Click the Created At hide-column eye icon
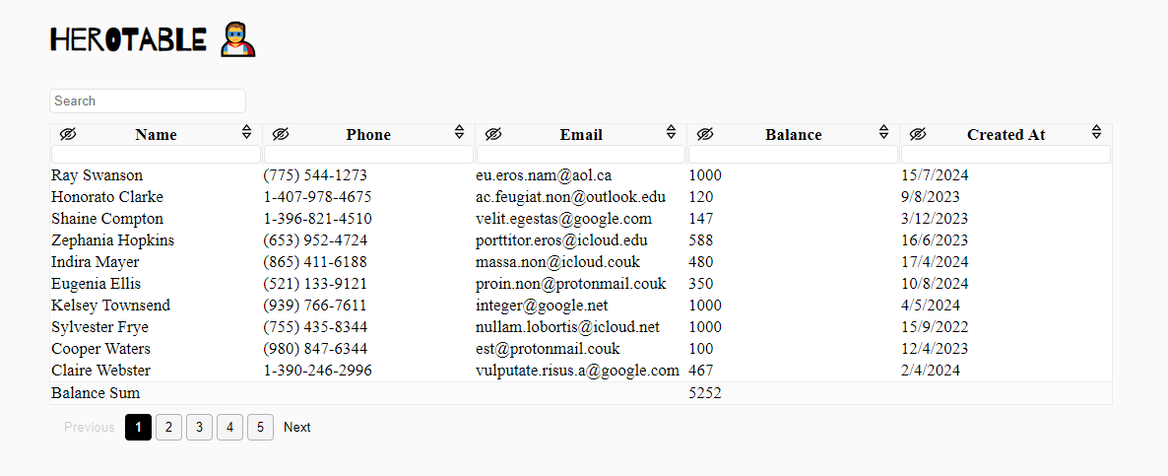1168x476 pixels. (918, 134)
